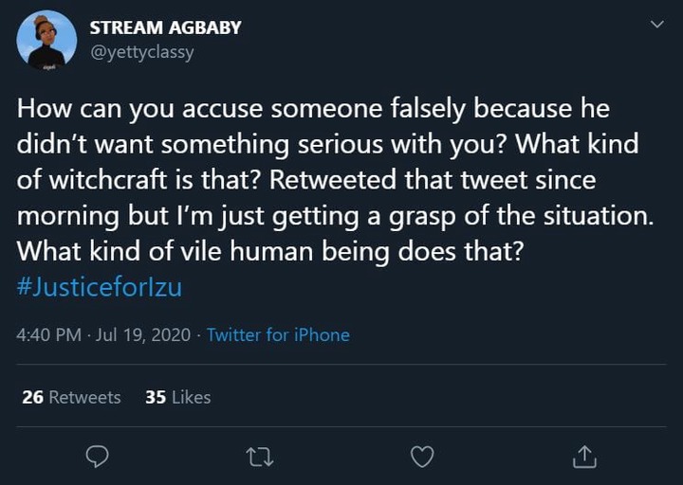
Task: Open the share tweet icon
Action: (584, 457)
